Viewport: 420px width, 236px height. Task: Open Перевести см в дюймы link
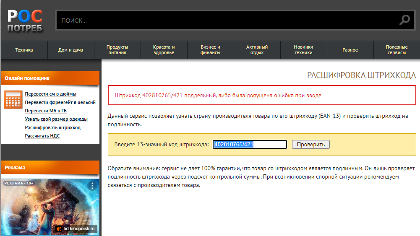click(x=50, y=94)
